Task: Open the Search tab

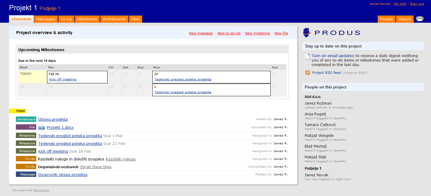Action: [405, 19]
